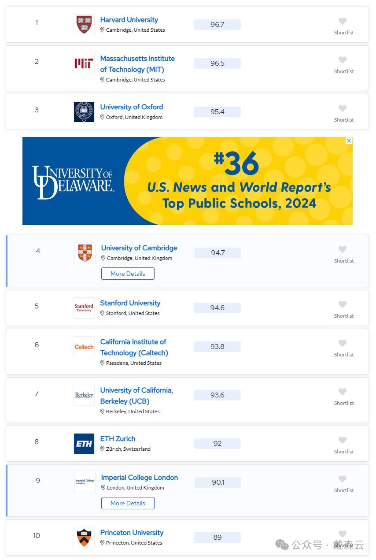Screen dimensions: 376x560
Task: Click the Zürich, Switzerland location
Action: (x=125, y=449)
